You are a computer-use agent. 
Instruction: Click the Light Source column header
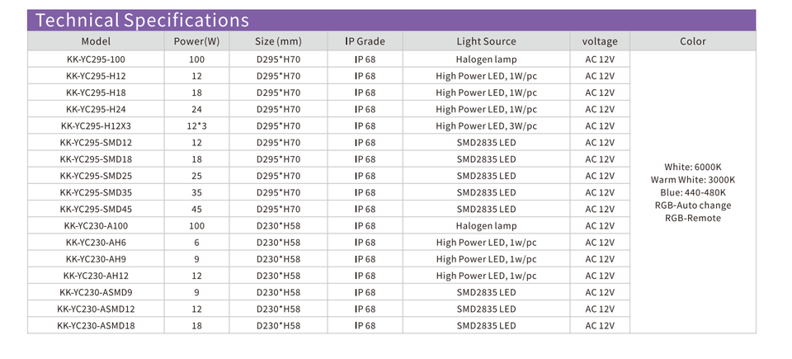tap(486, 41)
